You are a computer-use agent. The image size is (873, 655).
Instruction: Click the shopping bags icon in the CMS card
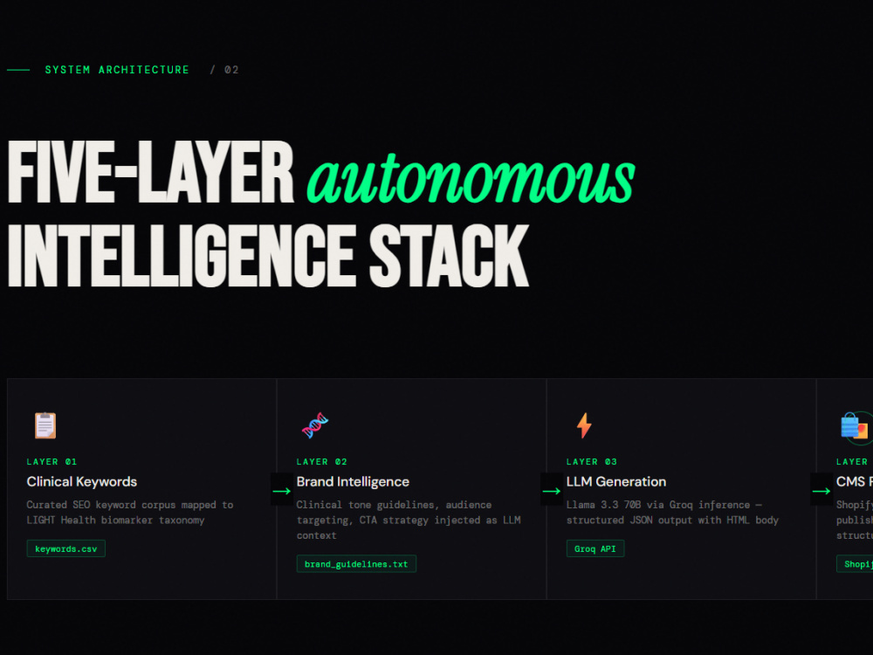pos(855,427)
